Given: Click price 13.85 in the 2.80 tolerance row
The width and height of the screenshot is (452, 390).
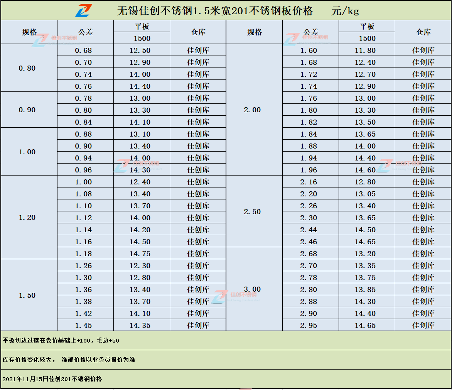Looking at the screenshot, I should (x=365, y=290).
